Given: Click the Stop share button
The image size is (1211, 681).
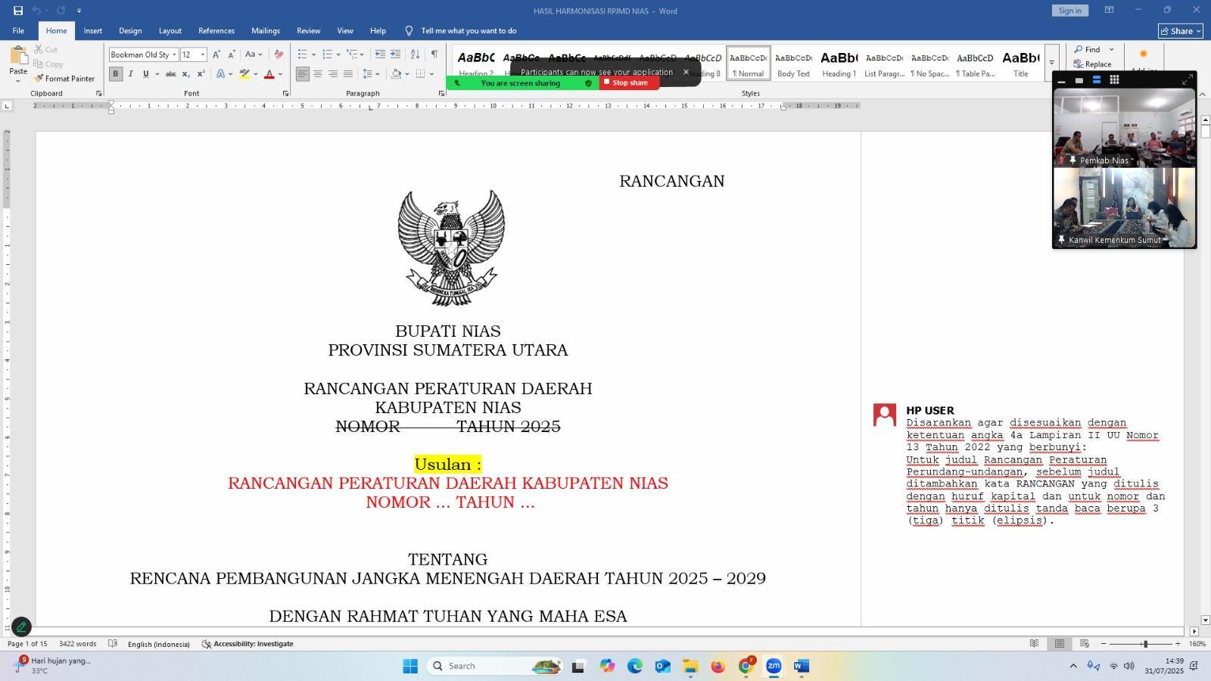Looking at the screenshot, I should (x=629, y=82).
